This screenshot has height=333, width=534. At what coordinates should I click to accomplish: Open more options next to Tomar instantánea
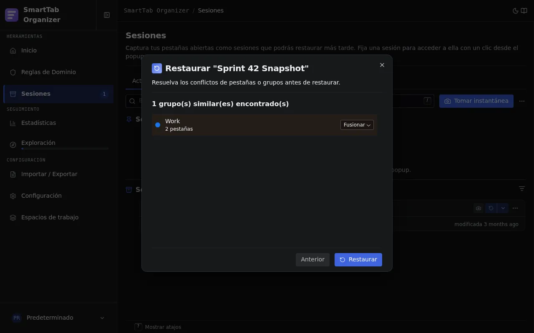point(522,101)
